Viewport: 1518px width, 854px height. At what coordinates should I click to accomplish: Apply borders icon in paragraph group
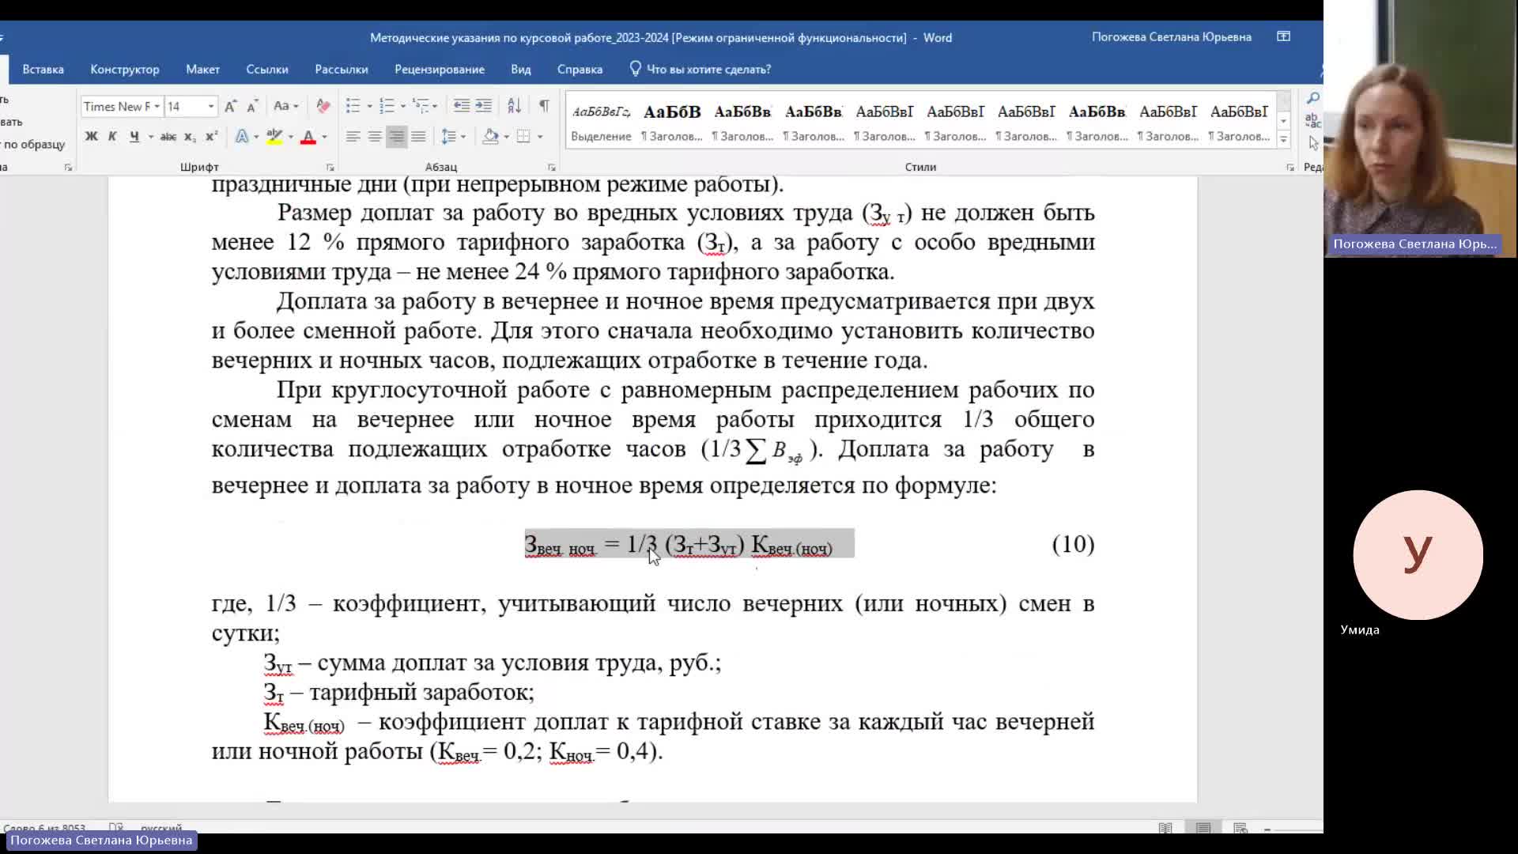523,137
